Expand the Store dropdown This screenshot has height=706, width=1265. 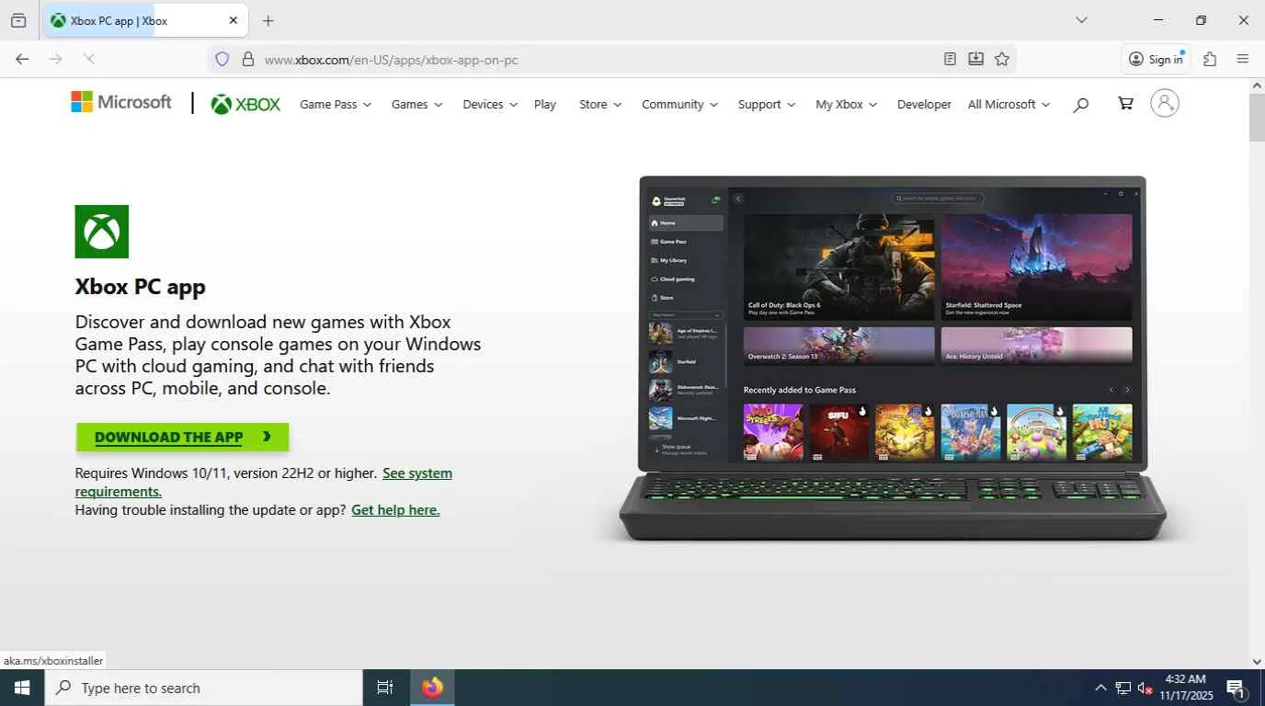600,104
